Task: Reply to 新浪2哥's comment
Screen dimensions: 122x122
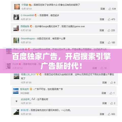Action: 102,114
